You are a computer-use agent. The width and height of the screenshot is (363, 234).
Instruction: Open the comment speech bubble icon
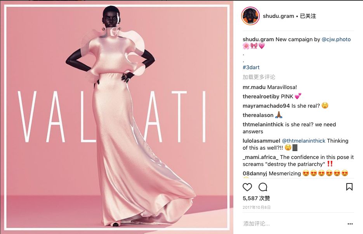(263, 187)
